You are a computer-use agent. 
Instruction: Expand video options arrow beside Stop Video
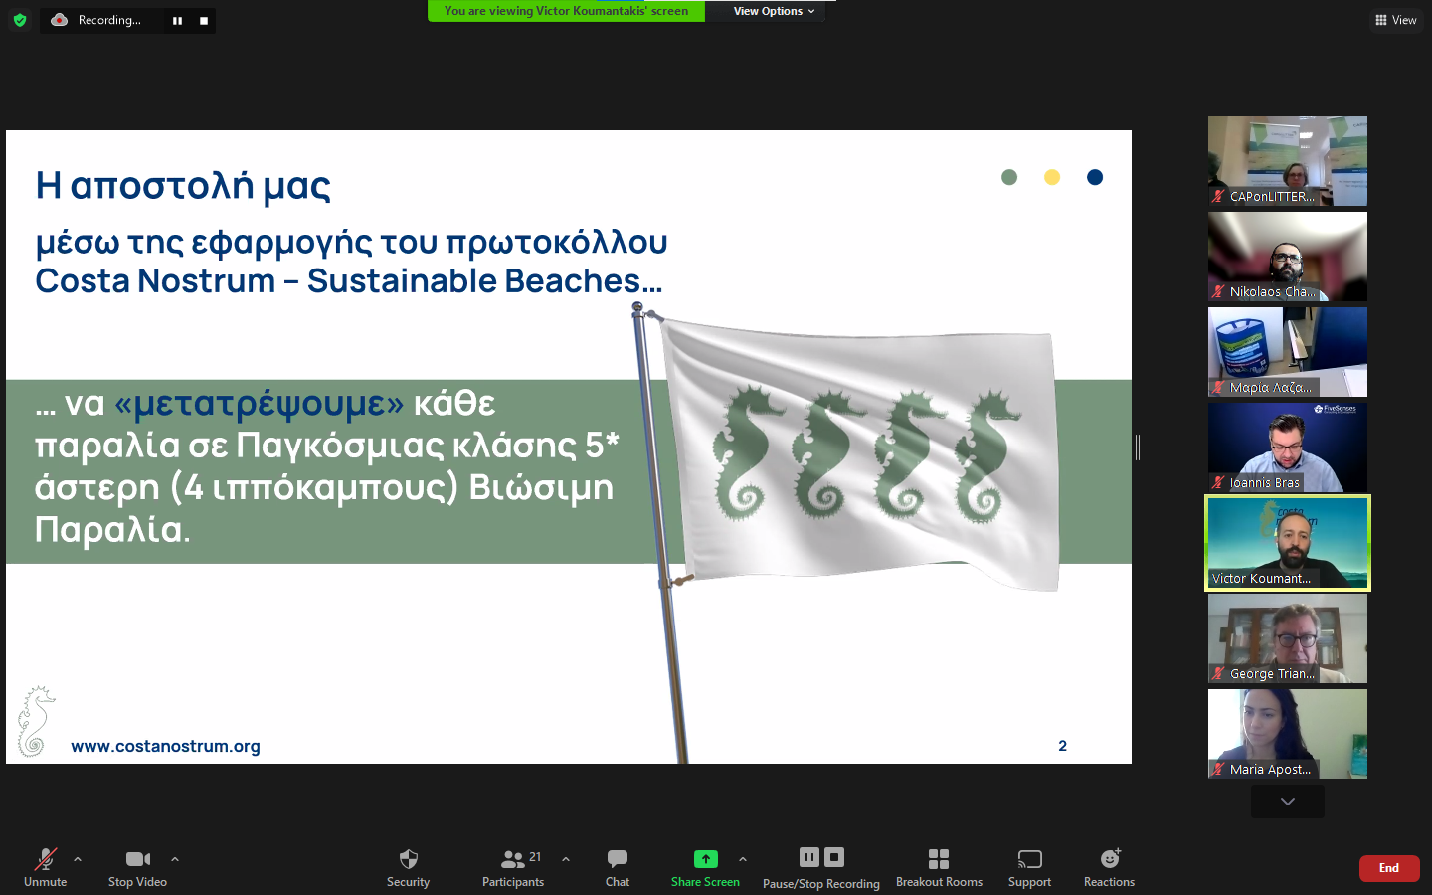175,859
